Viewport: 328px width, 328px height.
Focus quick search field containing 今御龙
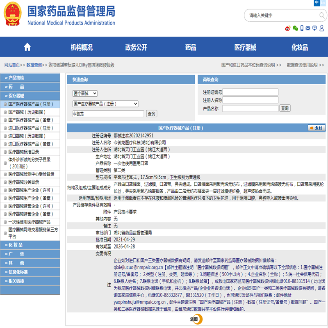point(108,114)
